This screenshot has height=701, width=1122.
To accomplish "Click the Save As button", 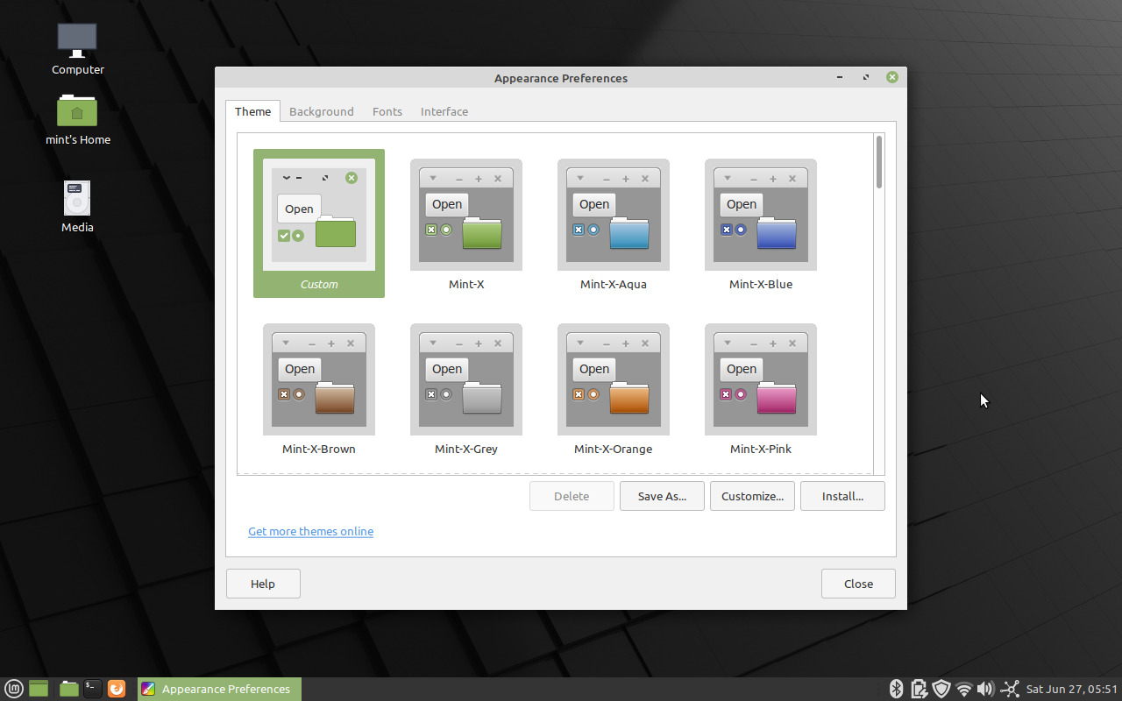I will 662,495.
